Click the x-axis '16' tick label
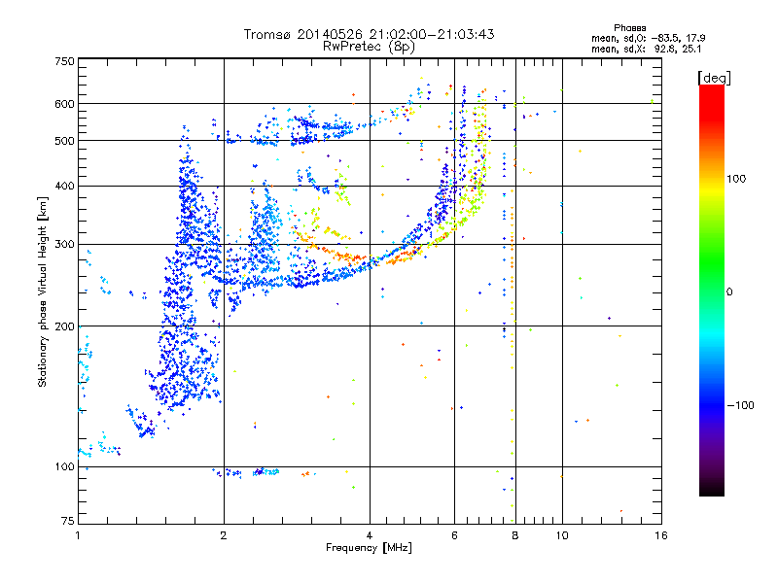 tap(661, 535)
